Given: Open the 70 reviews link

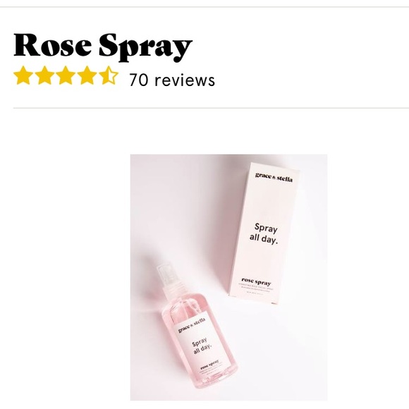Looking at the screenshot, I should click(172, 80).
